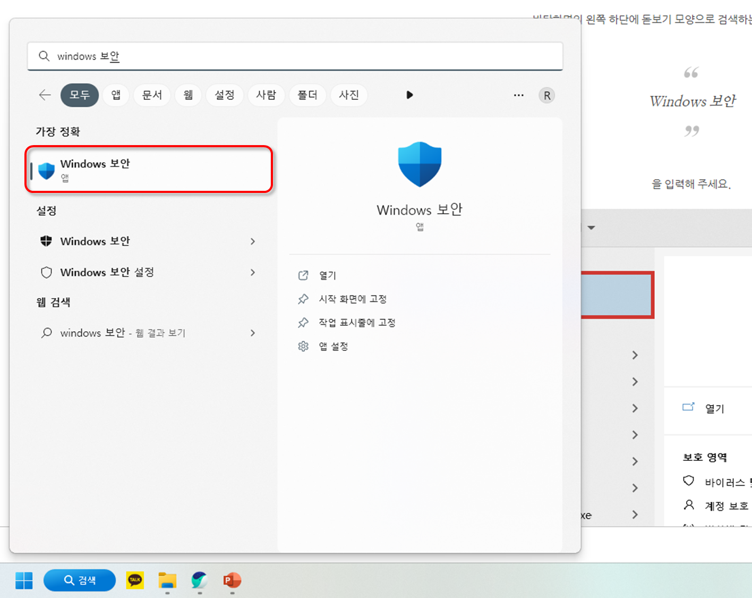The image size is (752, 598).
Task: Click 열기 in the preview pane
Action: 328,275
